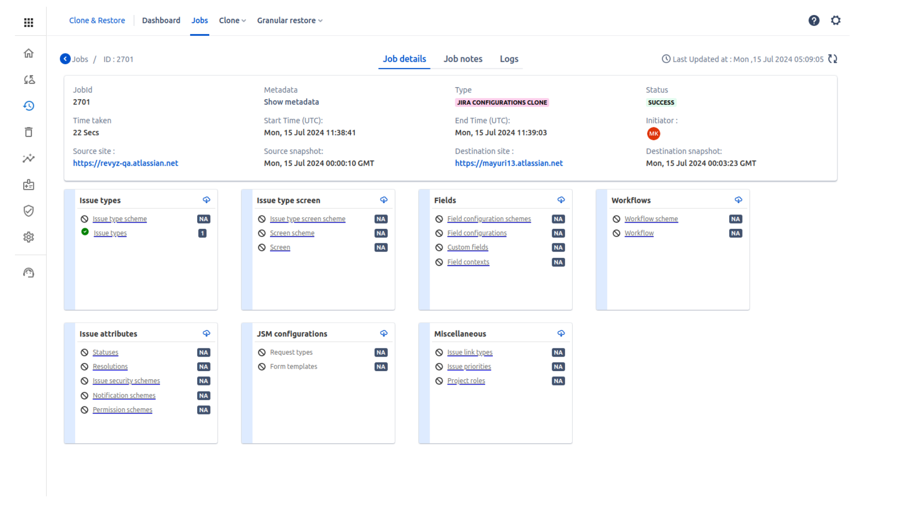Switch to the Job notes tab

click(x=462, y=59)
